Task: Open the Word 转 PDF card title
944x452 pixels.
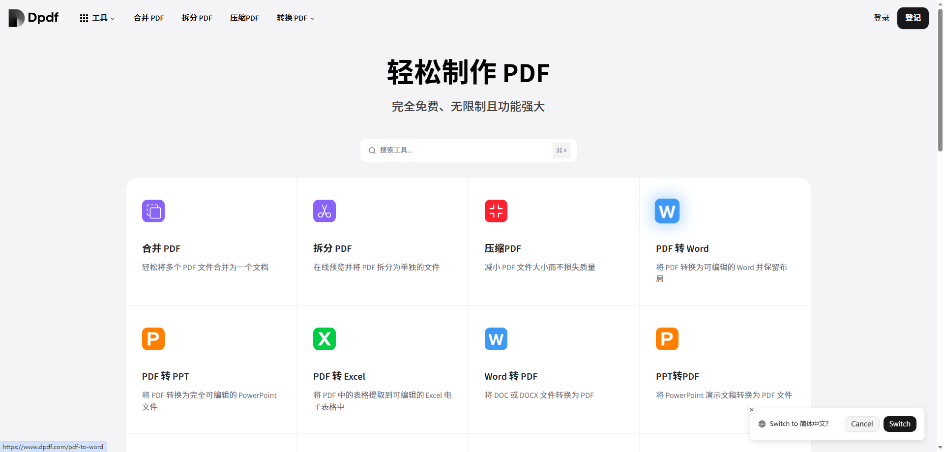Action: tap(511, 376)
